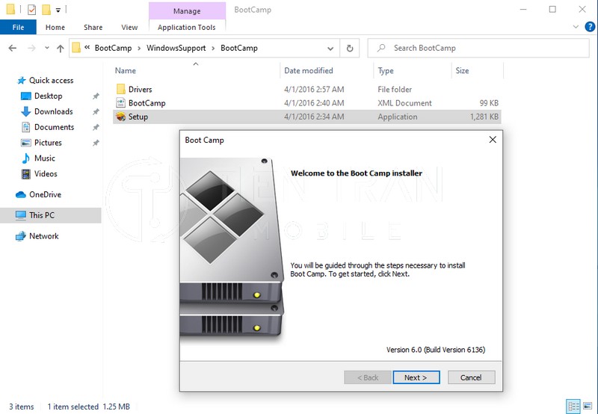The height and width of the screenshot is (414, 598).
Task: Unpin Downloads using its pin icon
Action: pos(96,111)
